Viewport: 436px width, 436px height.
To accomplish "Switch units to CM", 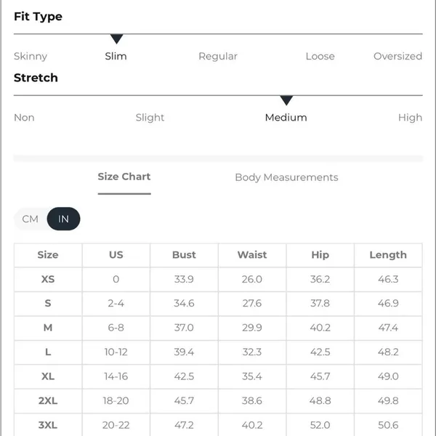I will pyautogui.click(x=30, y=219).
